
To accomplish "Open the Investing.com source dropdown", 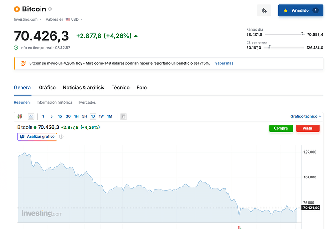I will click(28, 19).
